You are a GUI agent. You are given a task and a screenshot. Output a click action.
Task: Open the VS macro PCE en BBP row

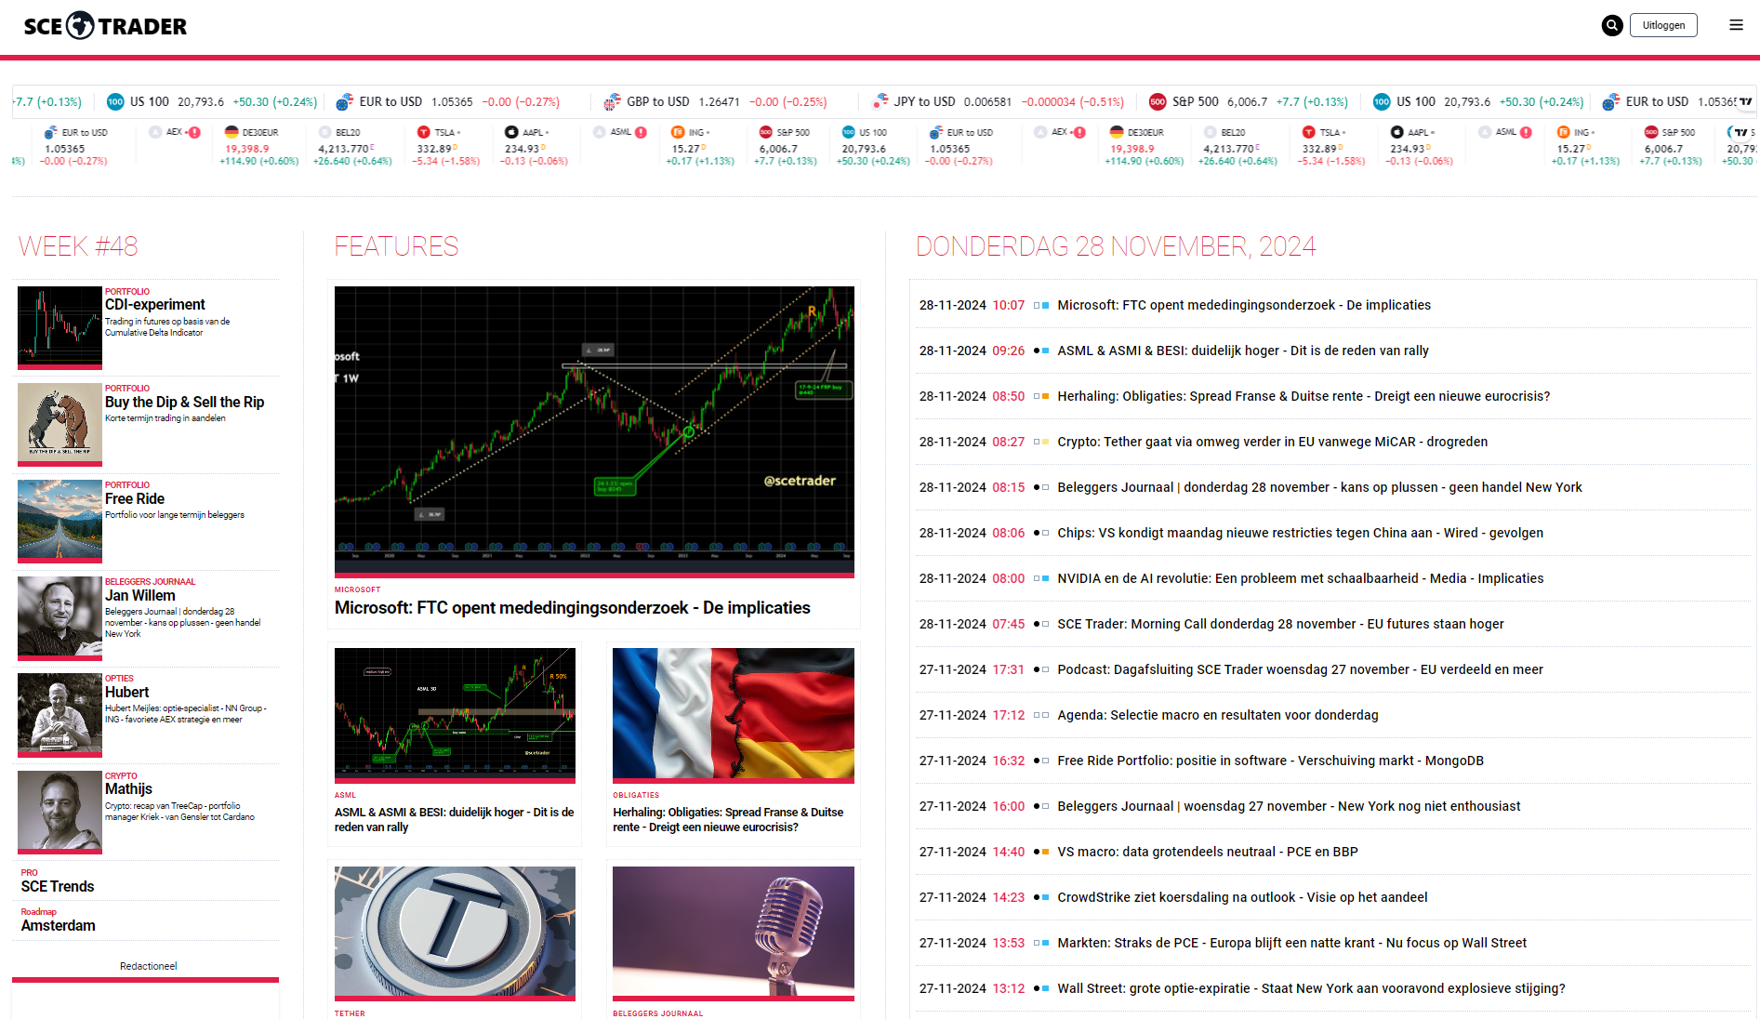click(x=1331, y=852)
